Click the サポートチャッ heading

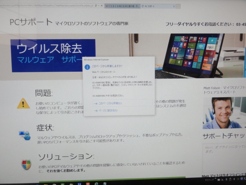224,136
